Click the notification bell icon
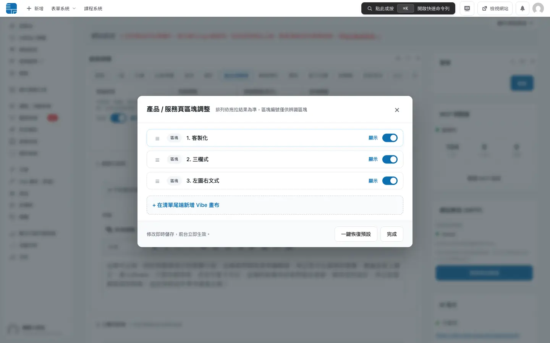 tap(522, 8)
